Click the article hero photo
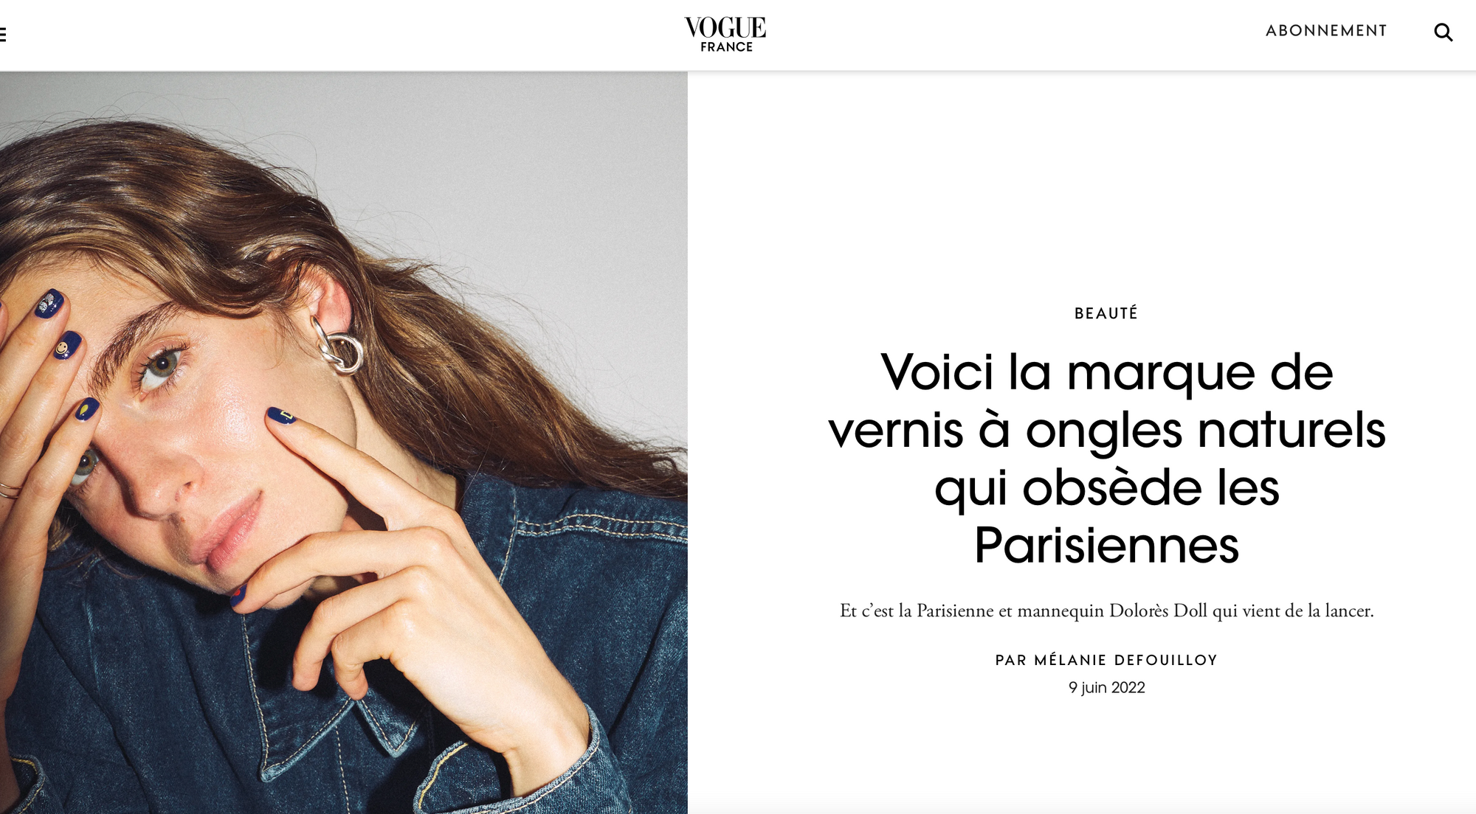The width and height of the screenshot is (1476, 814). tap(344, 442)
